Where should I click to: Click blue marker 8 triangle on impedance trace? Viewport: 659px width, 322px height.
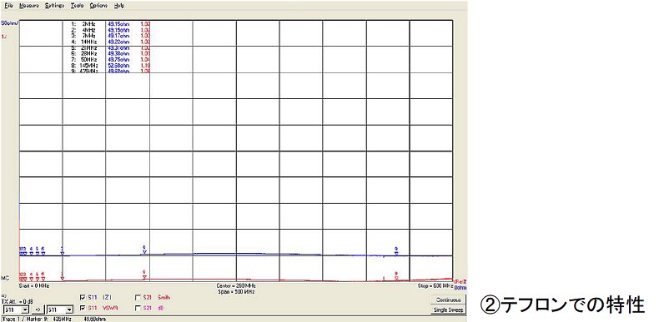point(144,252)
